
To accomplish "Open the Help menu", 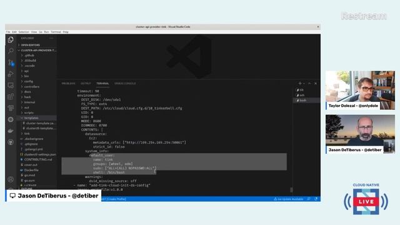I will click(x=66, y=32).
